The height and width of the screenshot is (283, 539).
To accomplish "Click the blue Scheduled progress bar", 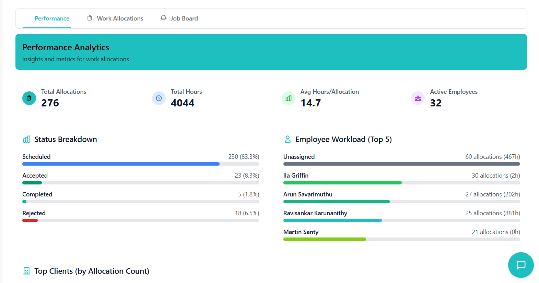I will (121, 164).
